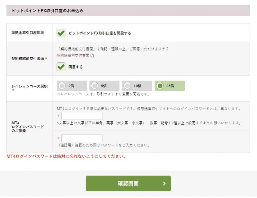Focus the MT4 login password field

point(82,116)
